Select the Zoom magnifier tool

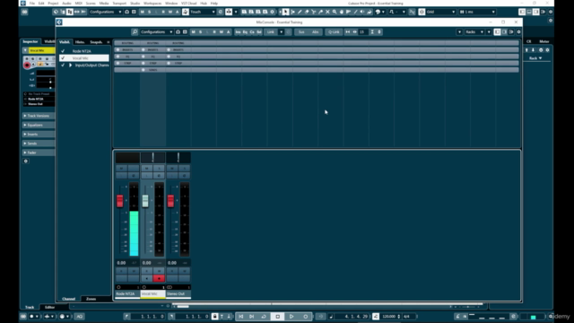[335, 12]
